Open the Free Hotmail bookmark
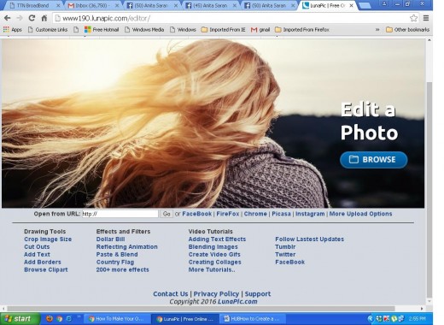 coord(102,30)
